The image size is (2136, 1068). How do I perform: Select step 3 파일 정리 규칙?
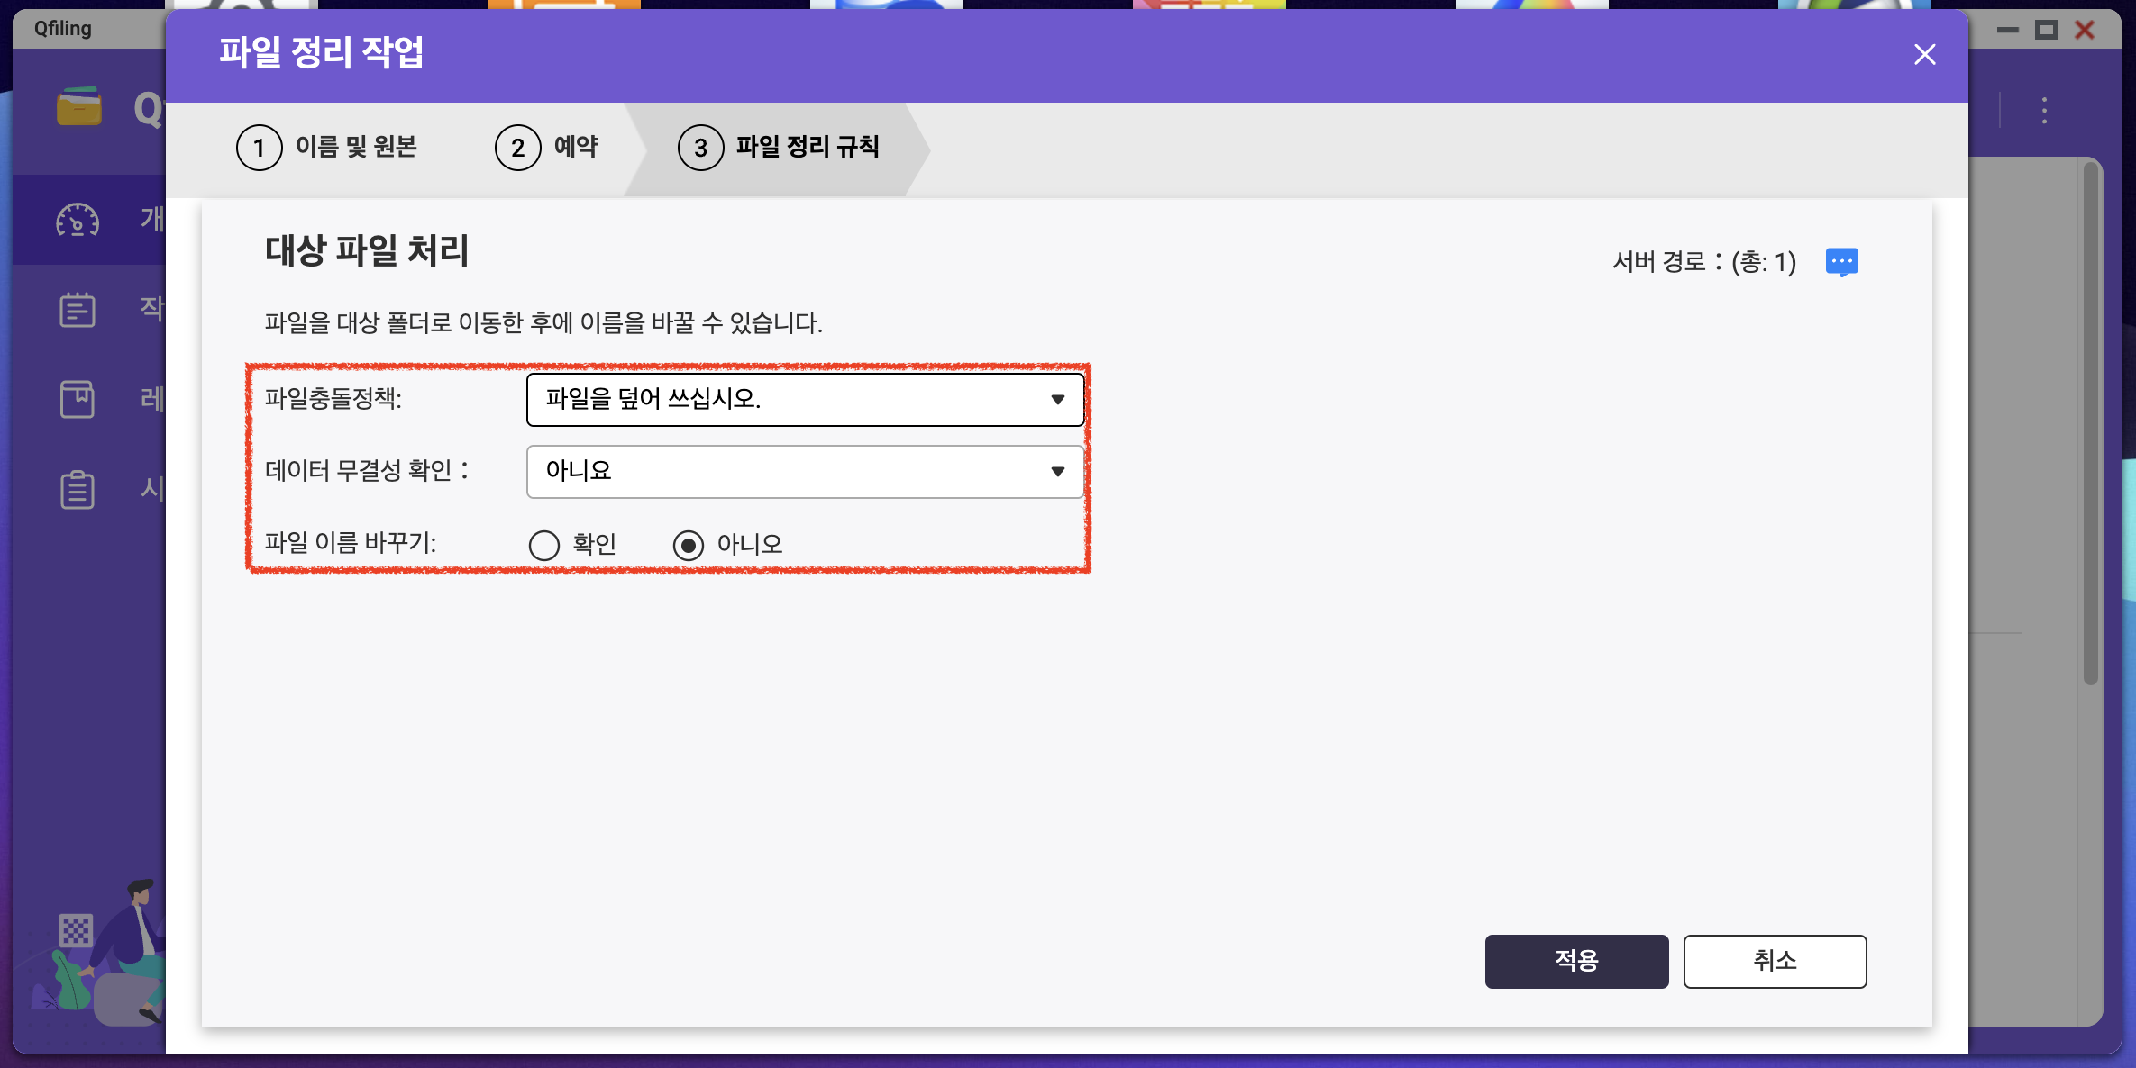coord(779,148)
